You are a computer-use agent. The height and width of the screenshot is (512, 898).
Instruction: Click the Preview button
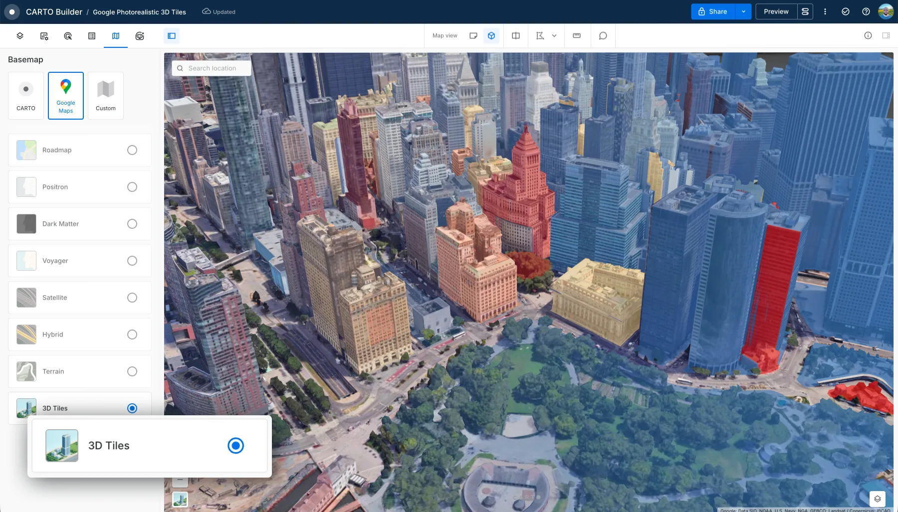point(776,11)
